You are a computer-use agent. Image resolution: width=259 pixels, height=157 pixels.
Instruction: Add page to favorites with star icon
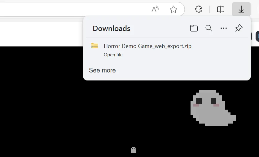click(x=173, y=10)
